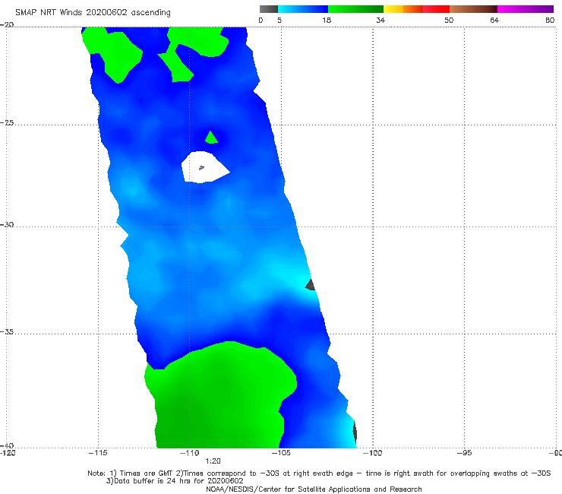This screenshot has height=494, width=562.
Task: Click the longitude label '-115'
Action: tap(98, 453)
